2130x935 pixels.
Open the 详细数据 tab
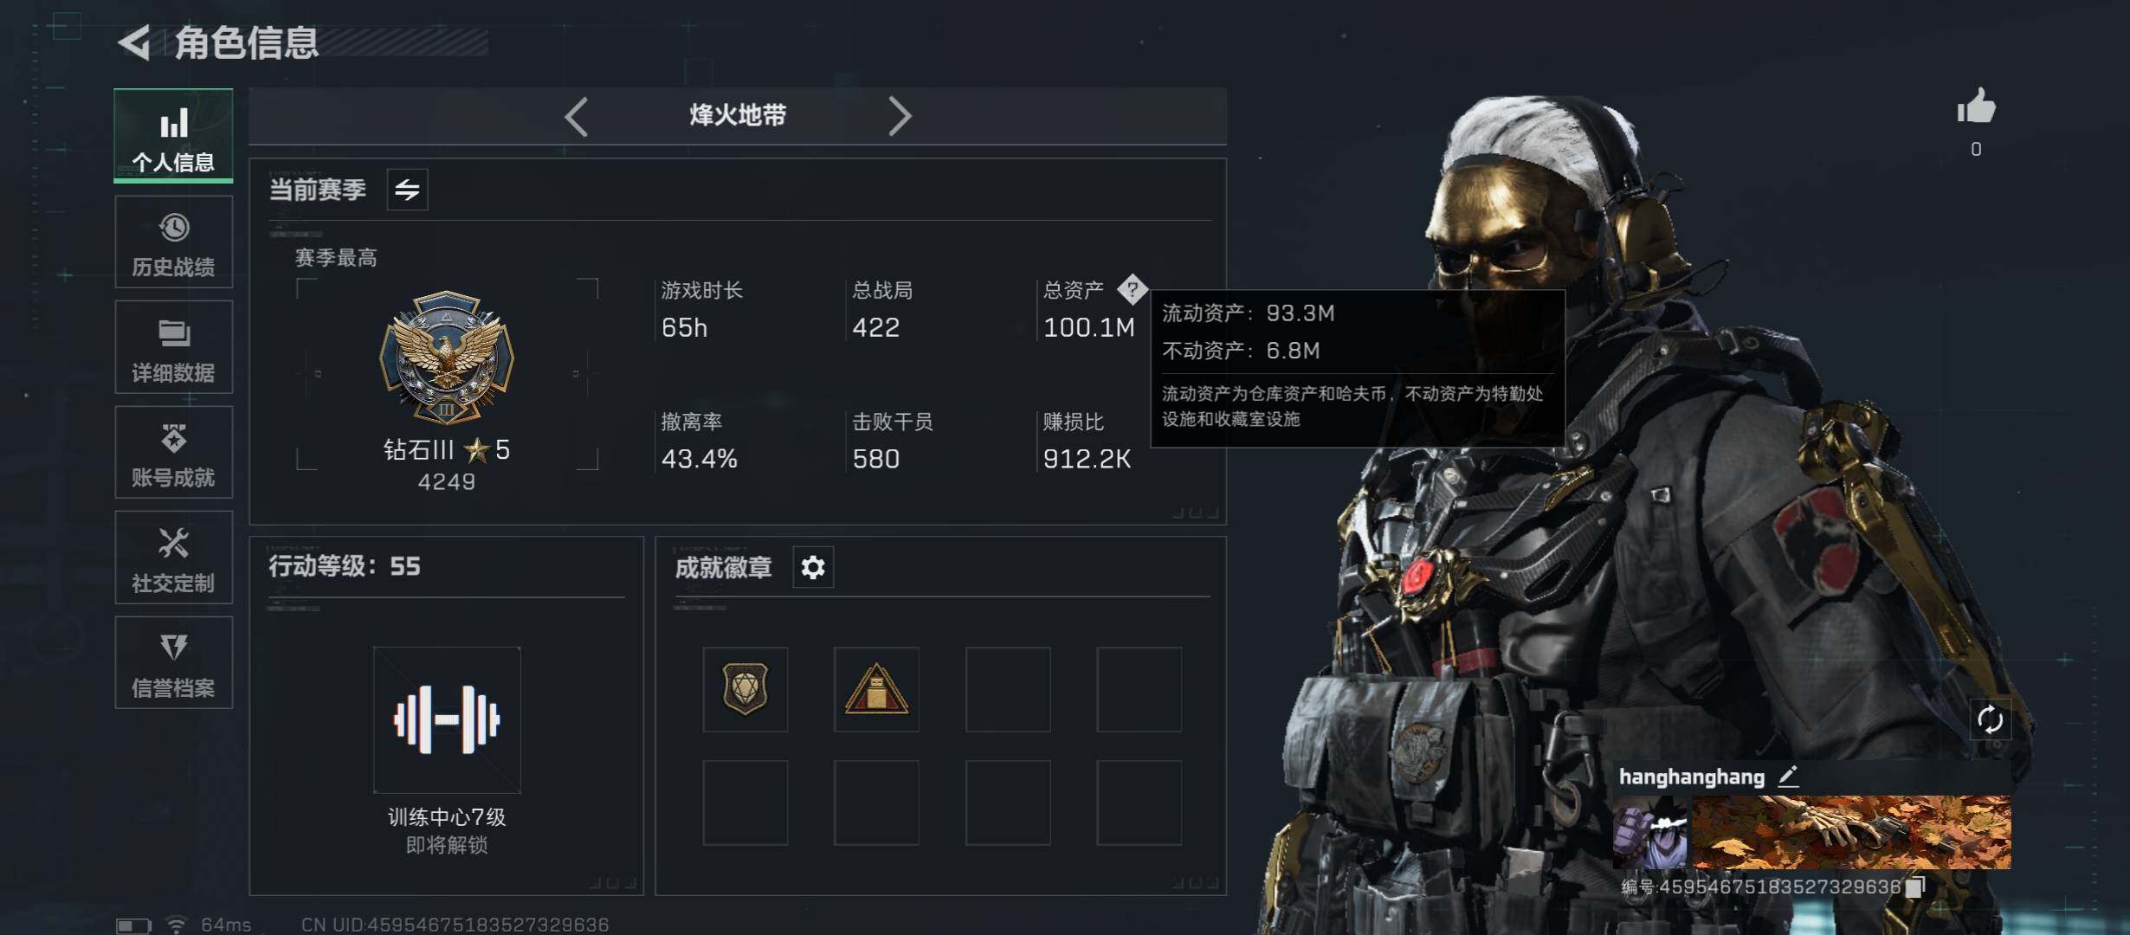[174, 347]
